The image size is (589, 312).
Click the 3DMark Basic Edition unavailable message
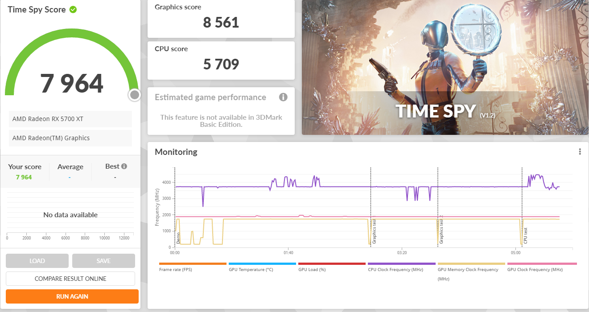click(x=221, y=121)
